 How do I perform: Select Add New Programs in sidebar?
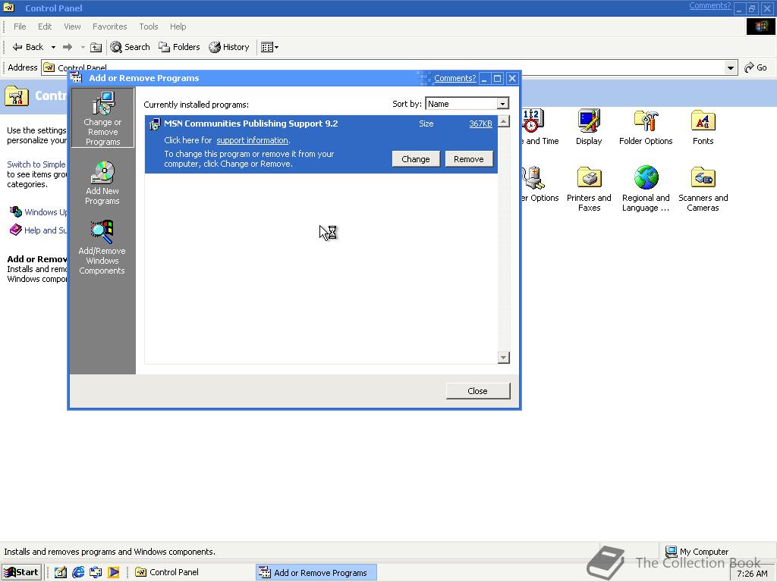(x=102, y=180)
